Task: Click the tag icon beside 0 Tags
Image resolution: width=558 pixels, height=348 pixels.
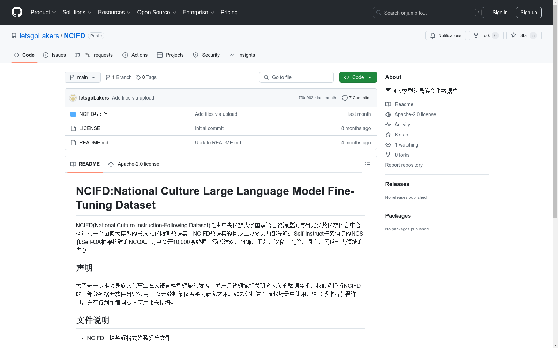Action: 138,77
